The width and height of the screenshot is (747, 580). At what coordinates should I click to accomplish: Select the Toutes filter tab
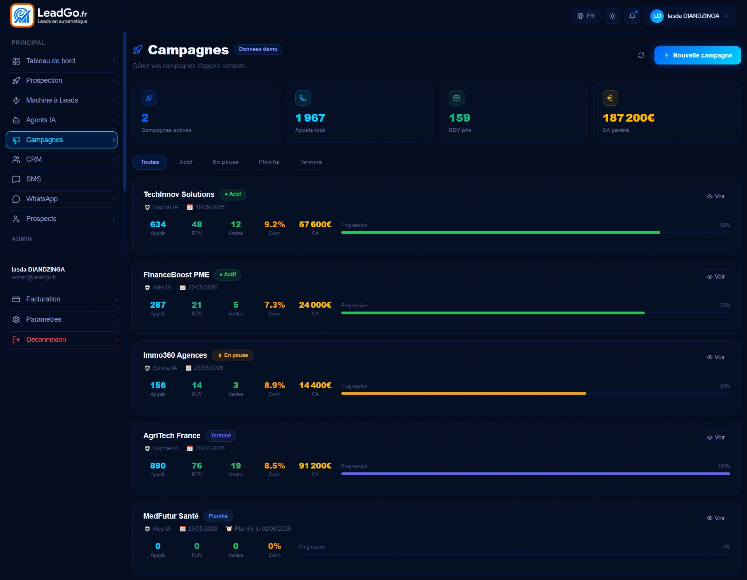coord(150,162)
